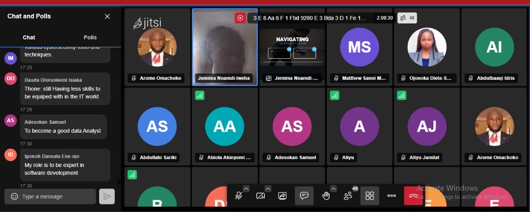Image resolution: width=530 pixels, height=212 pixels.
Task: Select the AJ avatar of Aliyu Jamilat
Action: pyautogui.click(x=427, y=126)
